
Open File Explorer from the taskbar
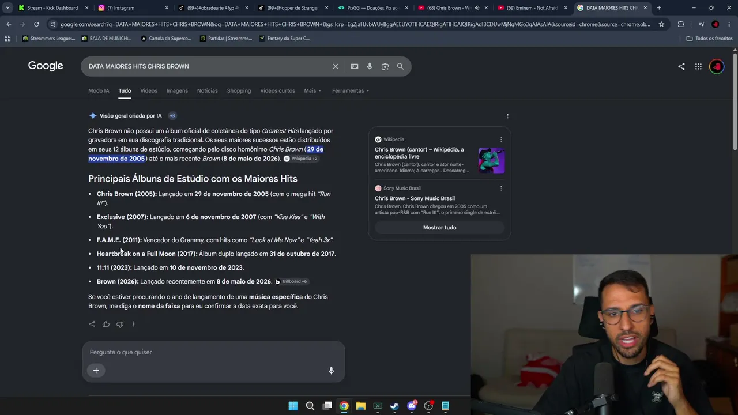tap(361, 406)
